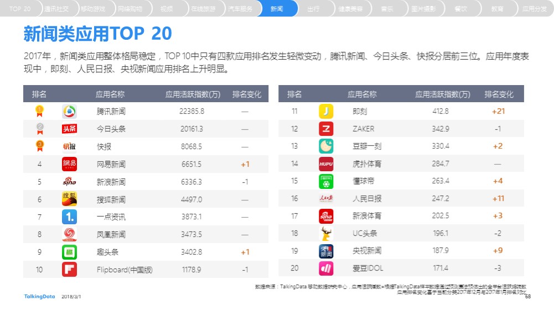Open the 图片摄影 tab
The image size is (554, 311).
[424, 8]
